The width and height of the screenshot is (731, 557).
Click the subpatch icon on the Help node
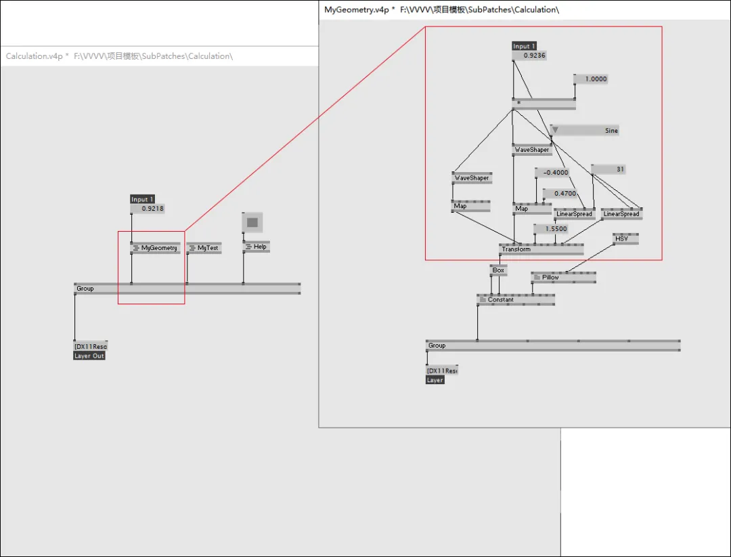coord(248,247)
